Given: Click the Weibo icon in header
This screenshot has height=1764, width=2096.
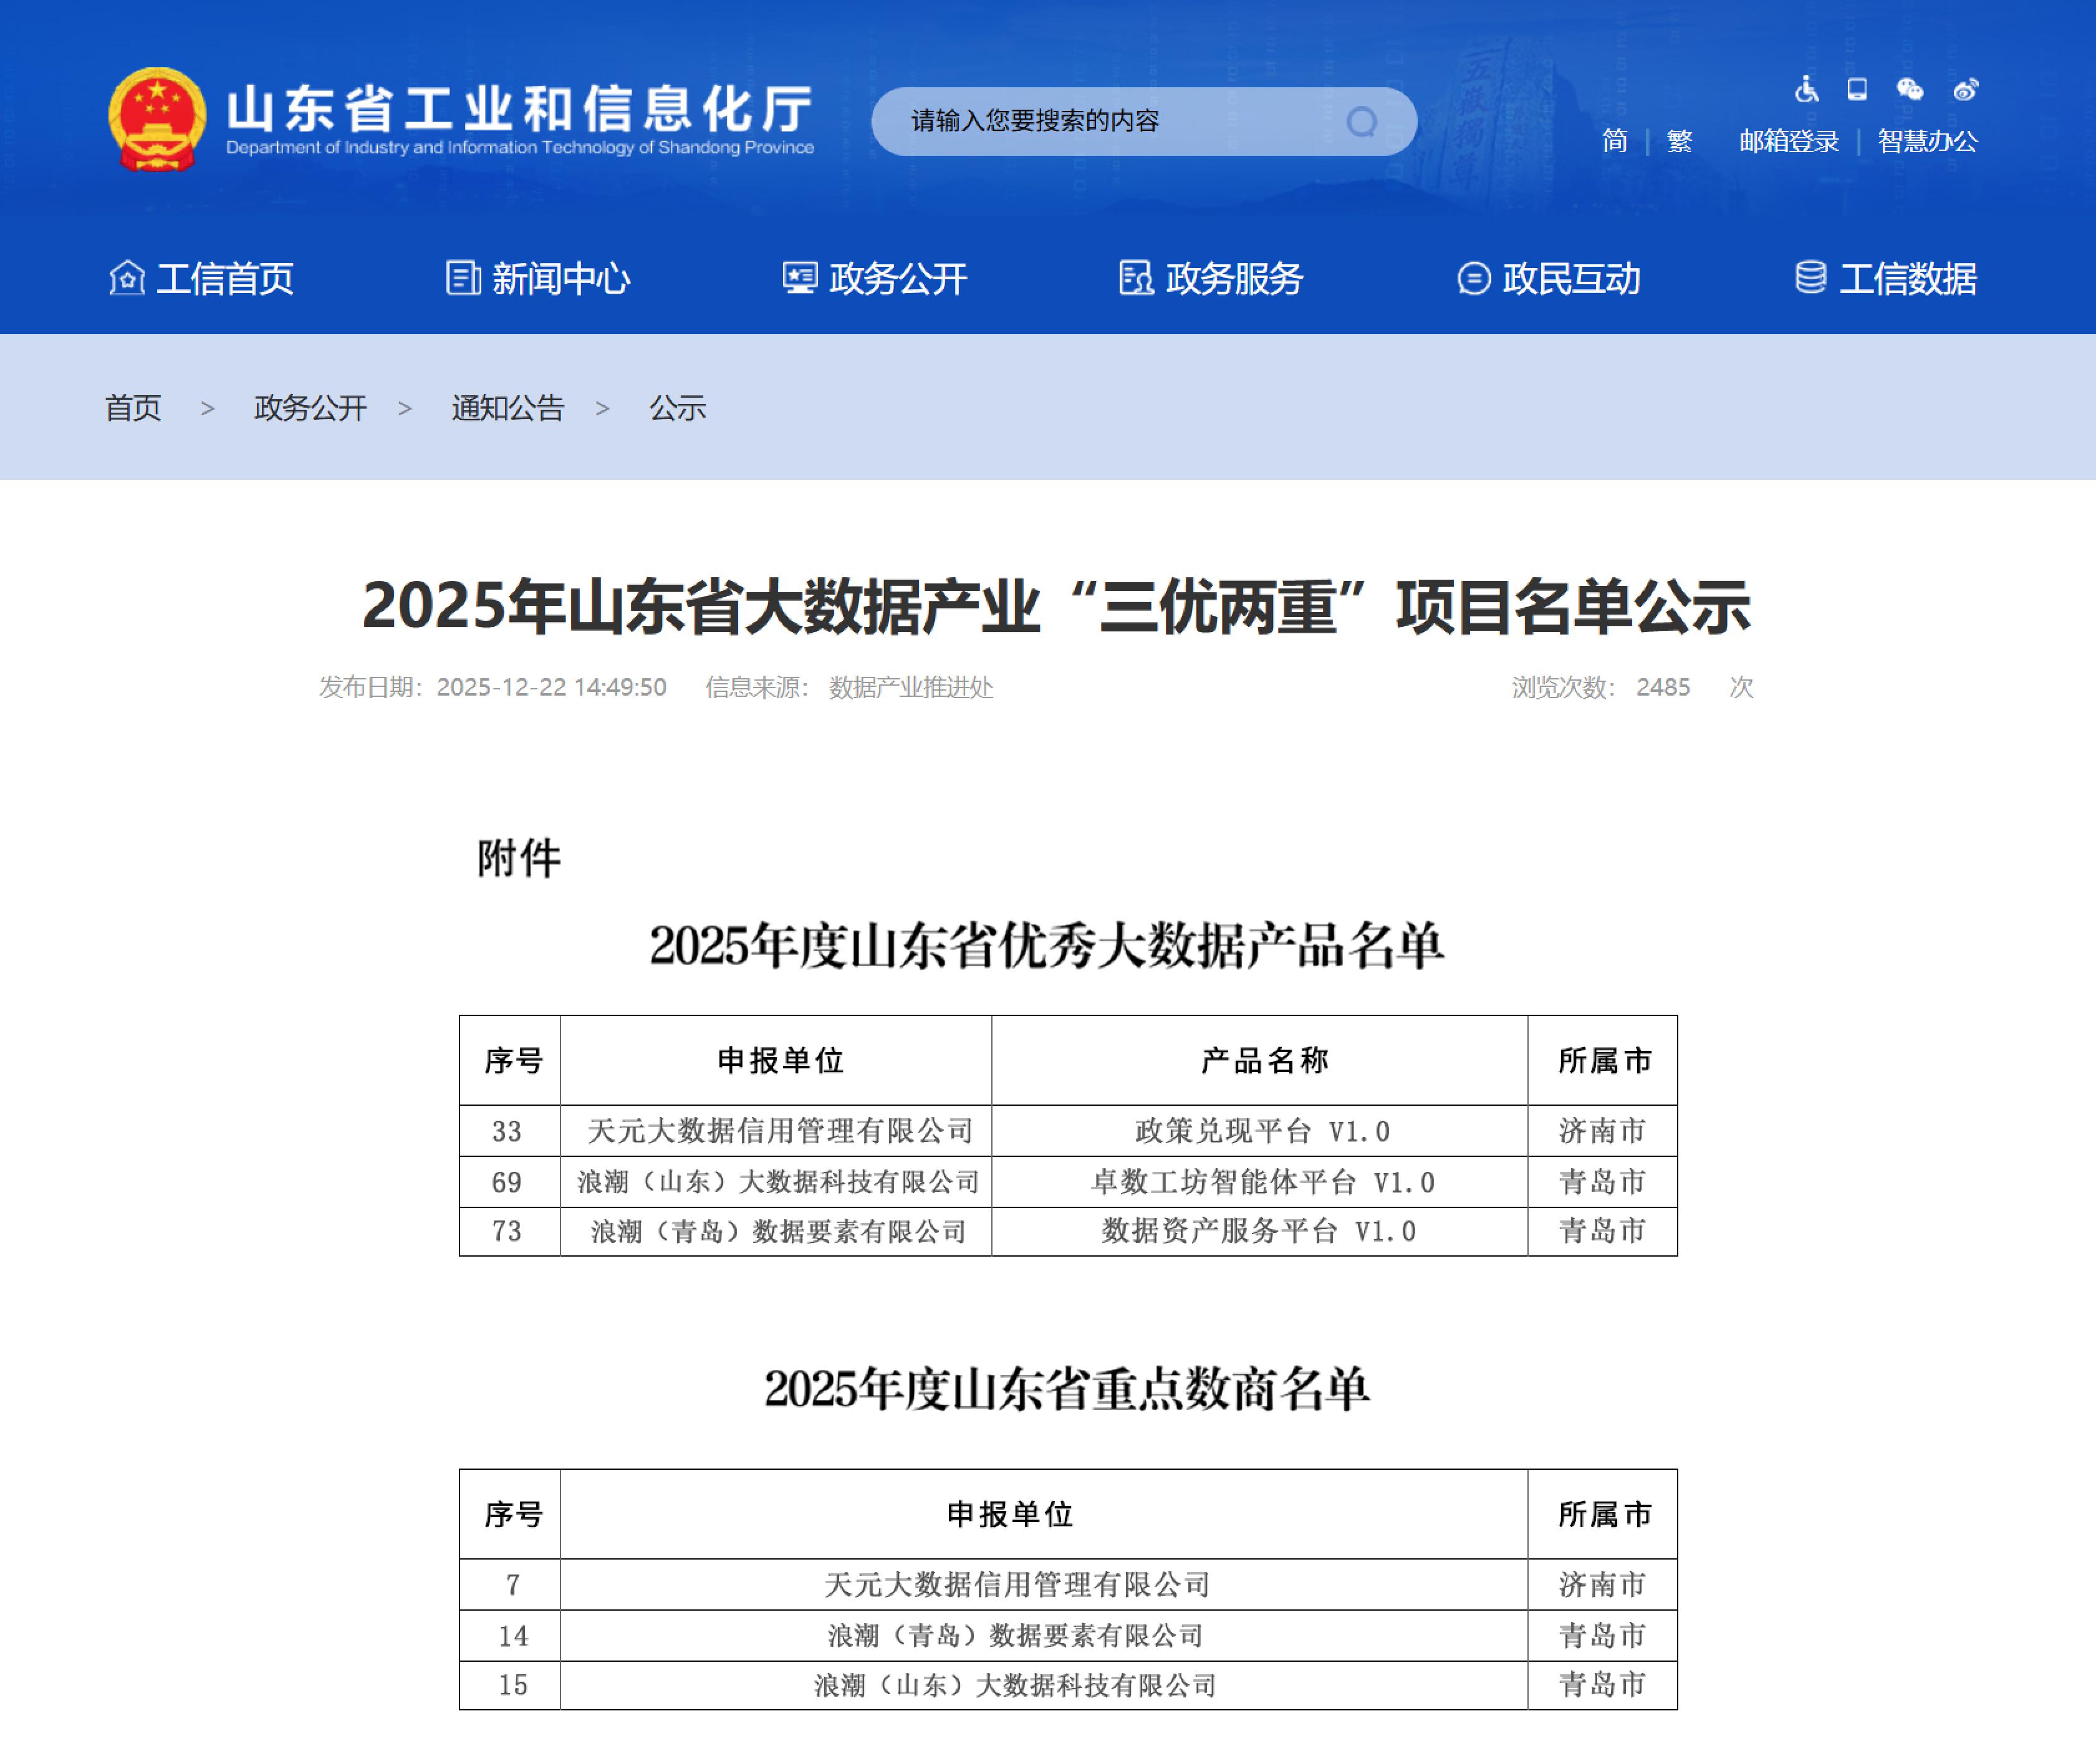Looking at the screenshot, I should (1965, 90).
